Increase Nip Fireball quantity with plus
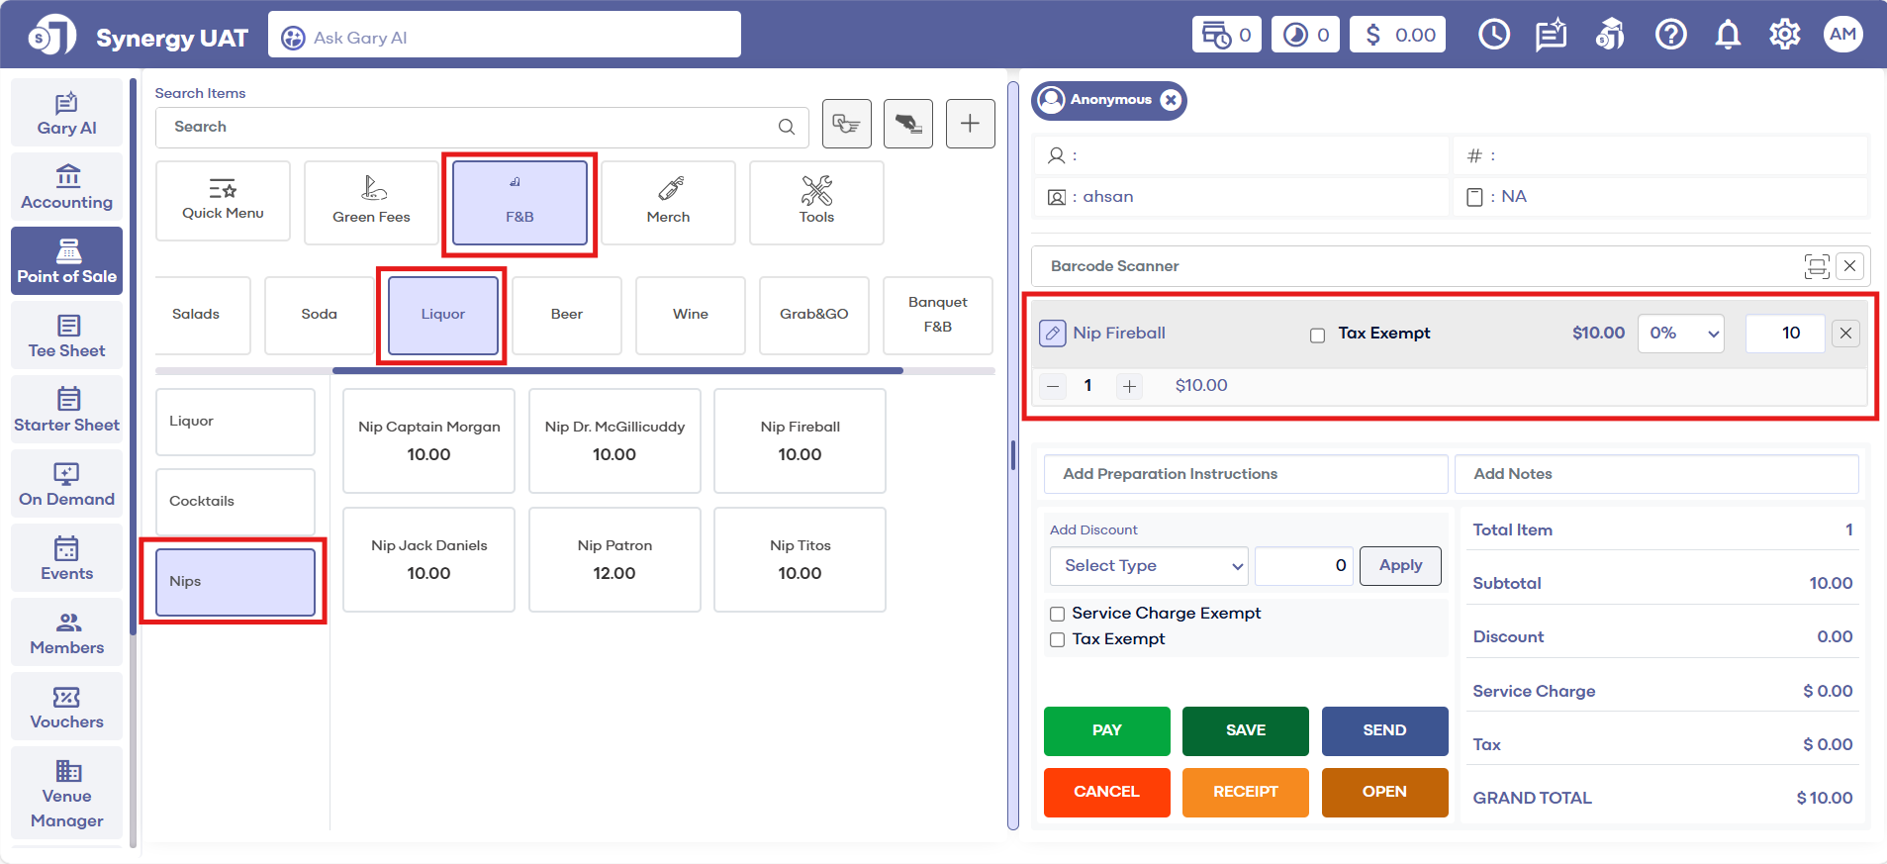The width and height of the screenshot is (1887, 864). coord(1129,386)
